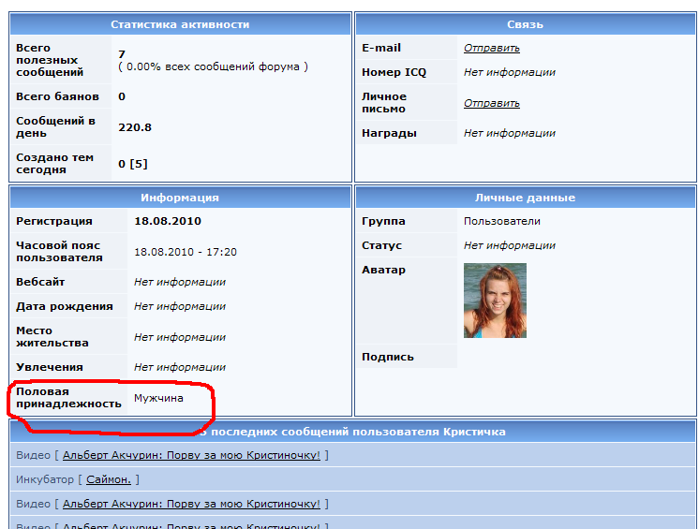The image size is (699, 529).
Task: Click the "Номер ICQ" field label
Action: (x=394, y=72)
